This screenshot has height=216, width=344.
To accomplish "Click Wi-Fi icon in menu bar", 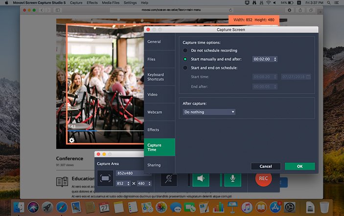I will pyautogui.click(x=268, y=2).
